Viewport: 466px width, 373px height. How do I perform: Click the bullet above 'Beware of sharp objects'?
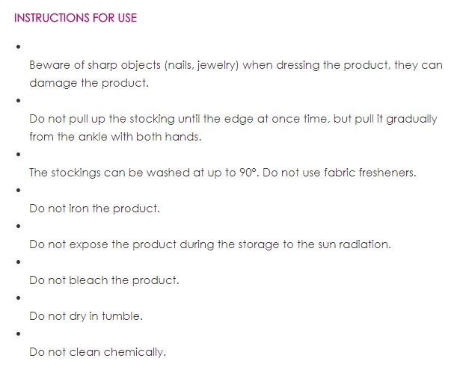16,47
